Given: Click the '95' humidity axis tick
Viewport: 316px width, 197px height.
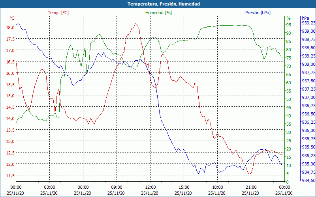Looking at the screenshot, I should click(289, 25).
